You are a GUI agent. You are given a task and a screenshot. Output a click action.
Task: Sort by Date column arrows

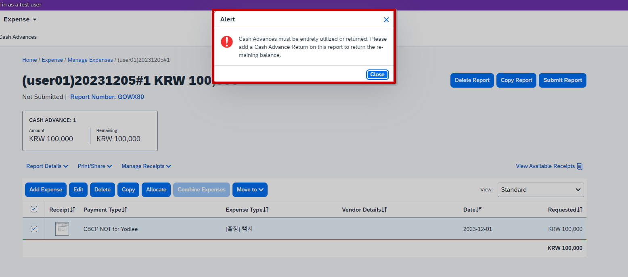point(479,210)
